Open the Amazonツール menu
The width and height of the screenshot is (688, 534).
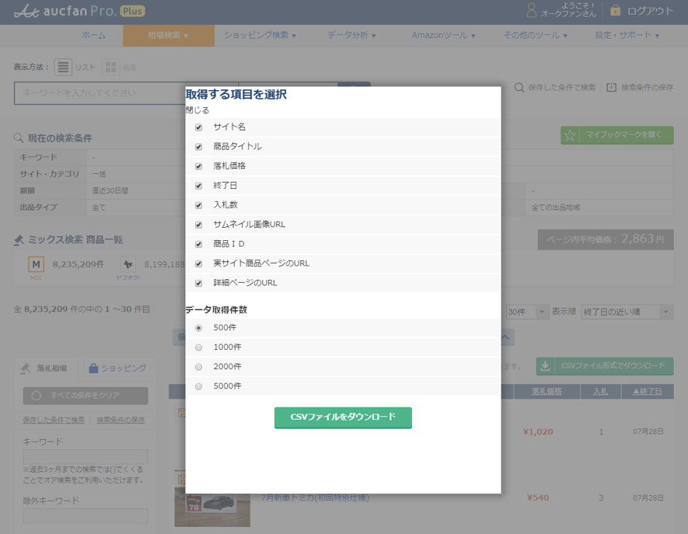coord(443,36)
